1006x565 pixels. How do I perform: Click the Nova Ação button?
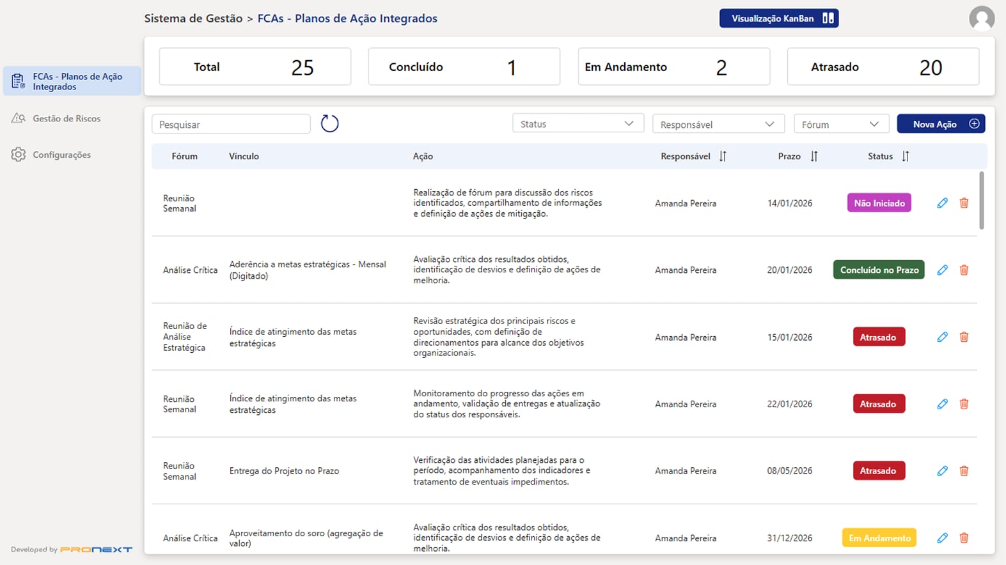[941, 124]
